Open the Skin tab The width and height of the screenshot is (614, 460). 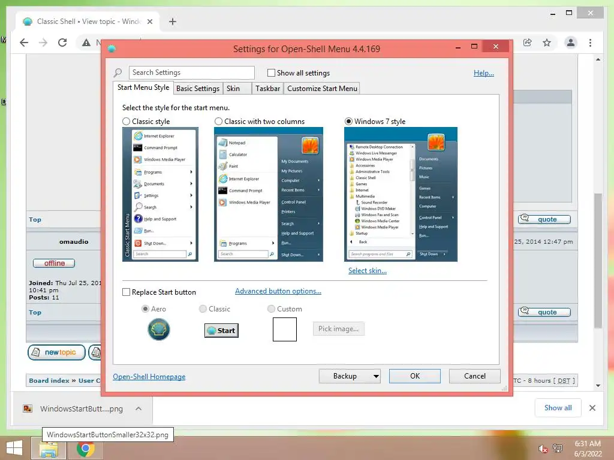coord(237,89)
